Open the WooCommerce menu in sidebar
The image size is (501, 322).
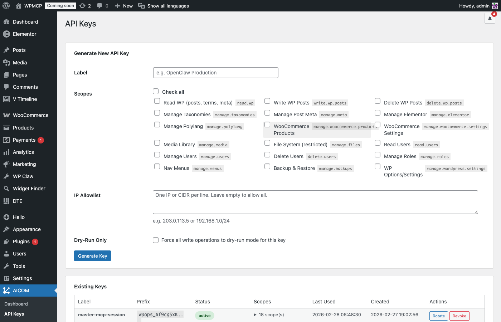click(30, 115)
